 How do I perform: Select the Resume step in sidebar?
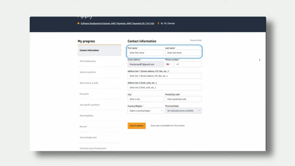[x=83, y=126]
